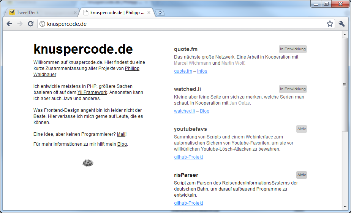This screenshot has height=213, width=351.
Task: Reload the page with refresh icon
Action: pyautogui.click(x=31, y=24)
